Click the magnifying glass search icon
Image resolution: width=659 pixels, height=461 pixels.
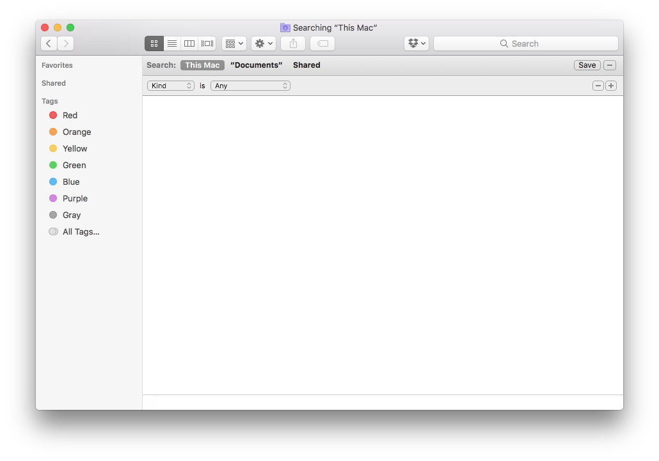(504, 43)
